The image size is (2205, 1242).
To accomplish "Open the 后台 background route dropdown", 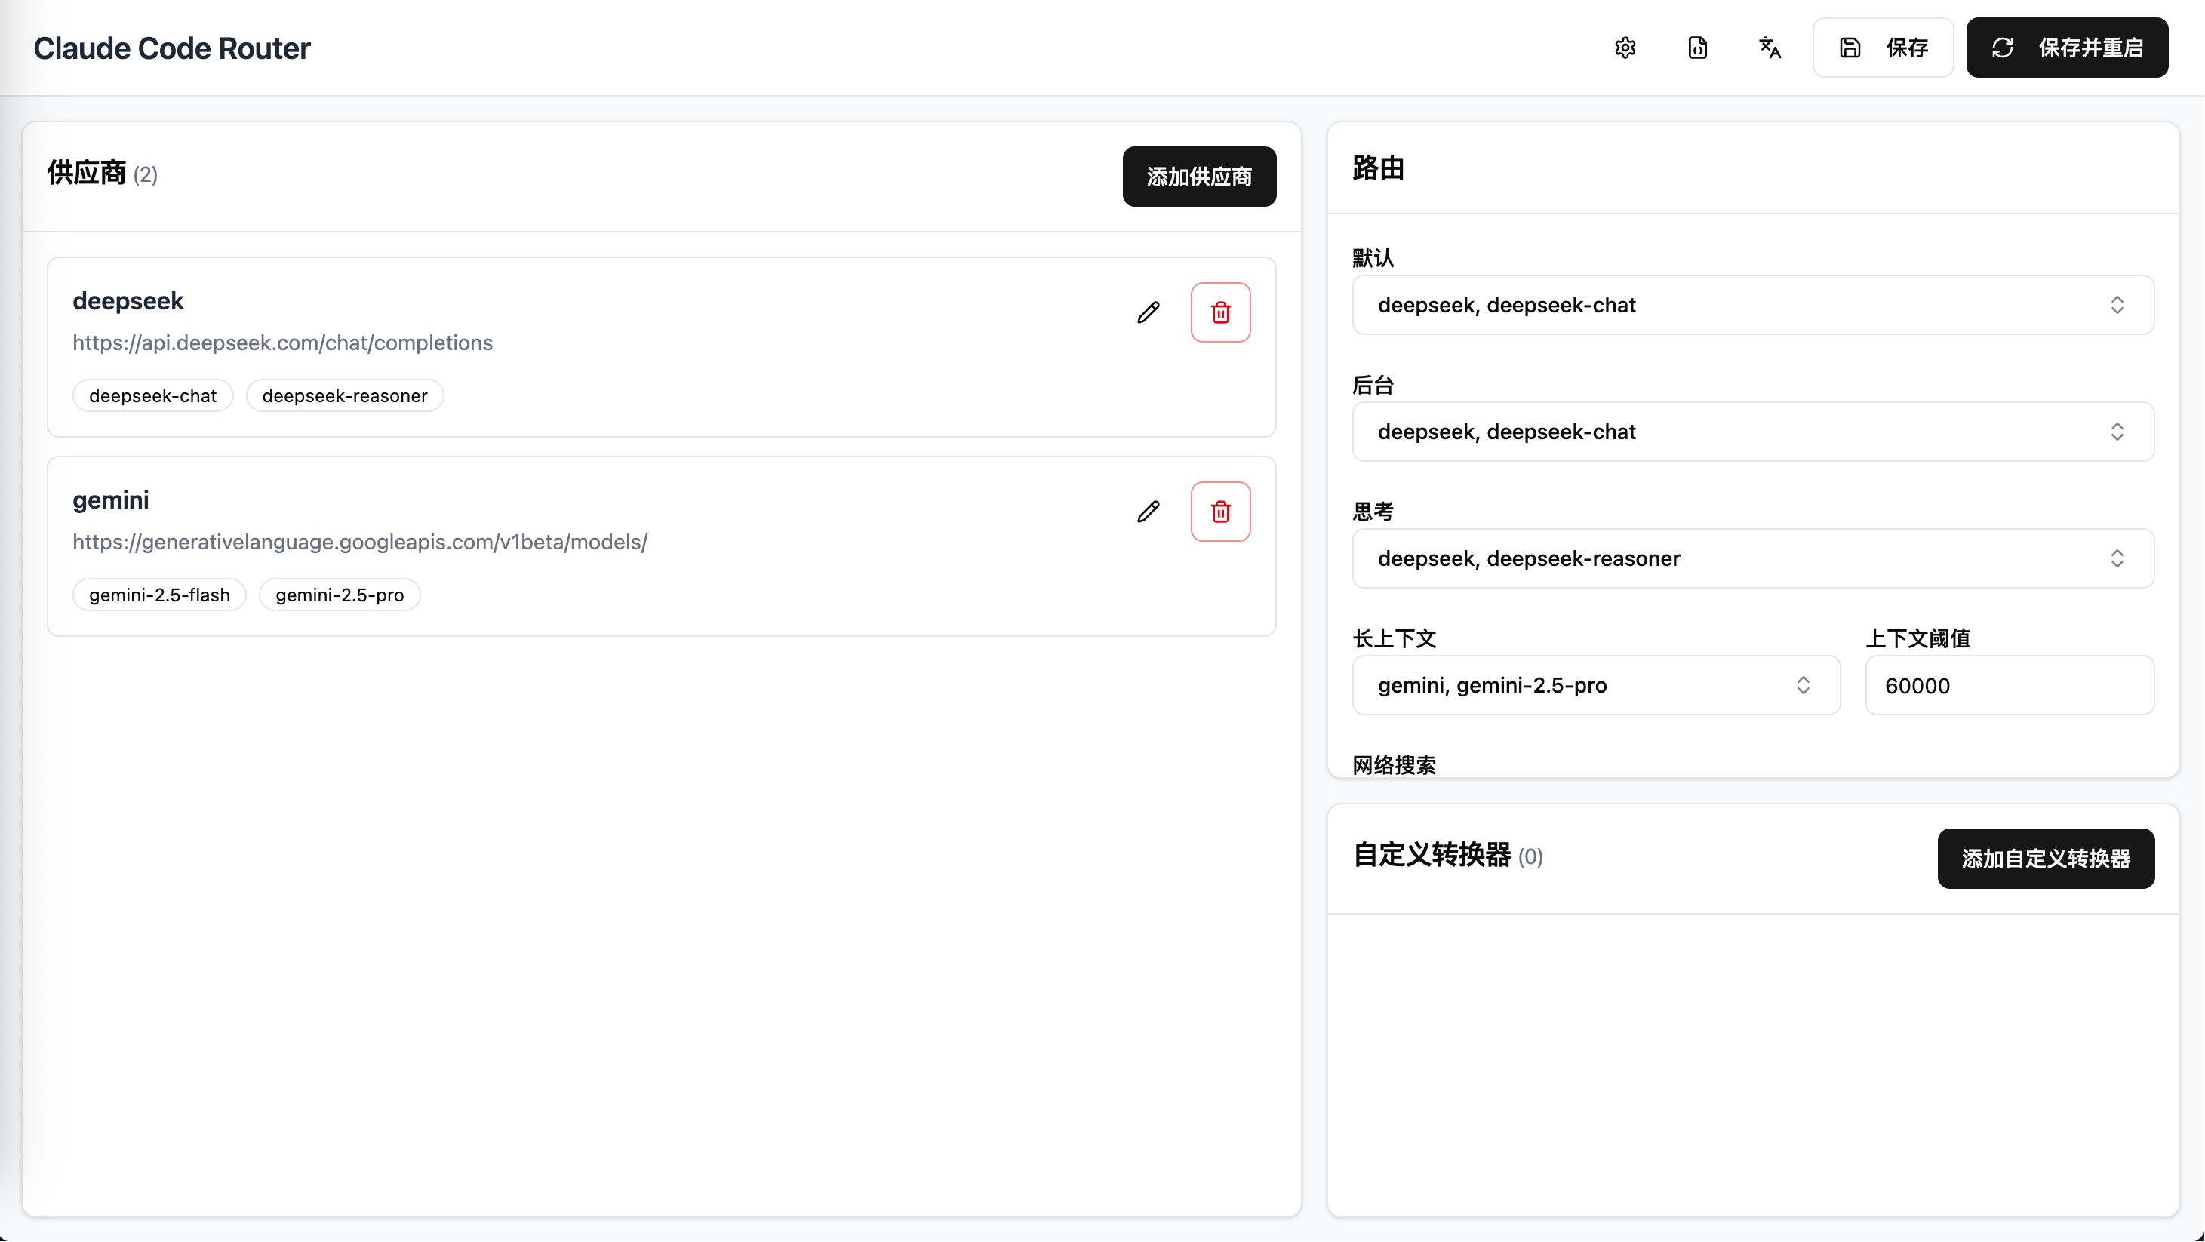I will [1753, 432].
